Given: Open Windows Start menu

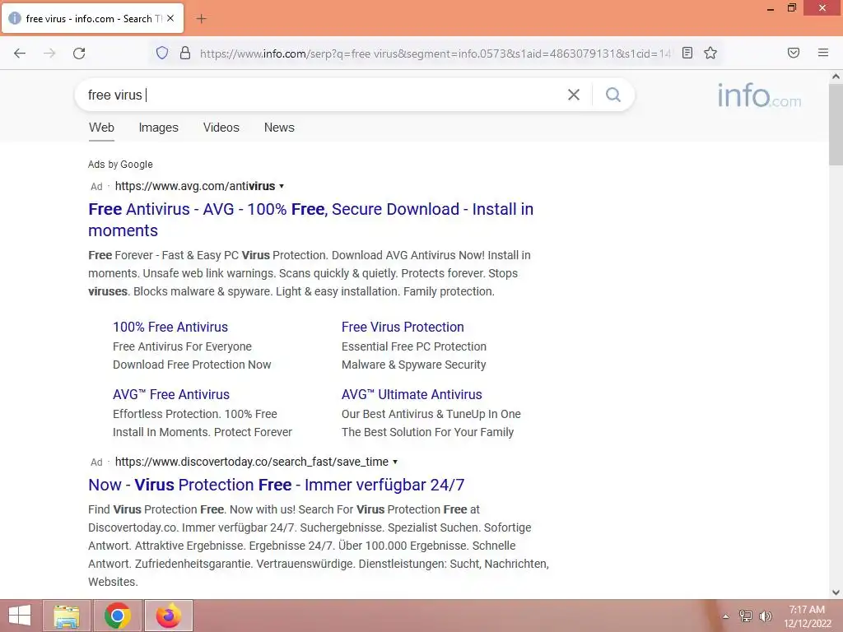Looking at the screenshot, I should tap(20, 616).
